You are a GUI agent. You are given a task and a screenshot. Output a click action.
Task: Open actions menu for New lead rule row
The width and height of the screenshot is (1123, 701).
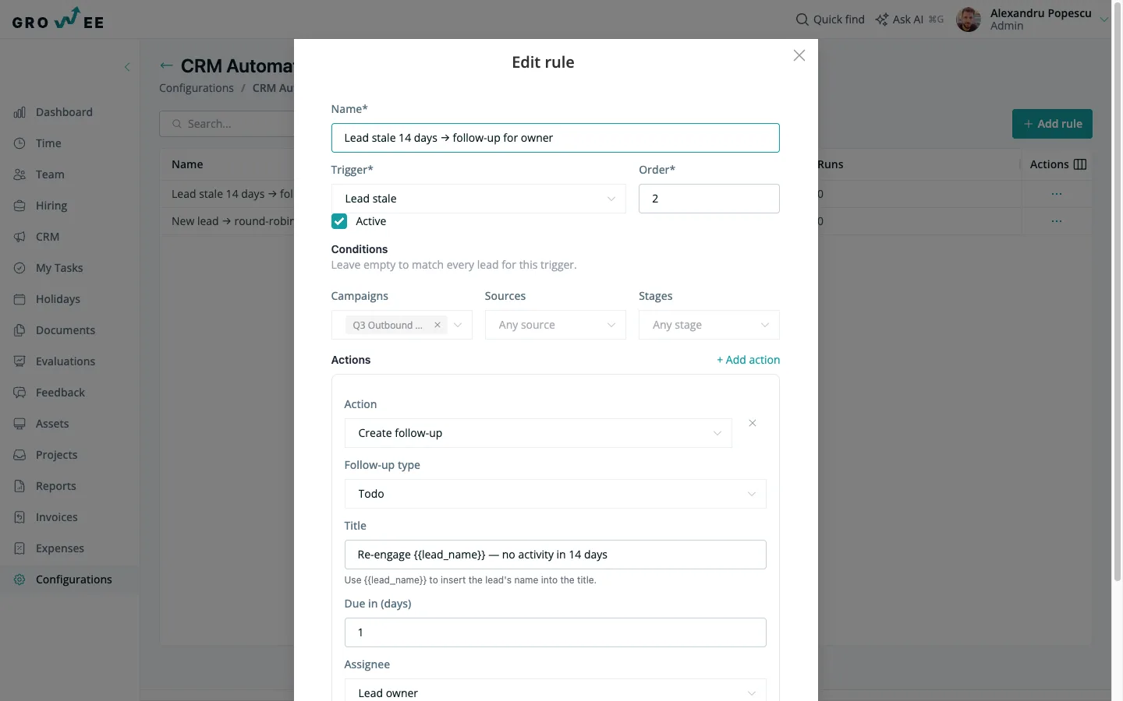click(1057, 221)
